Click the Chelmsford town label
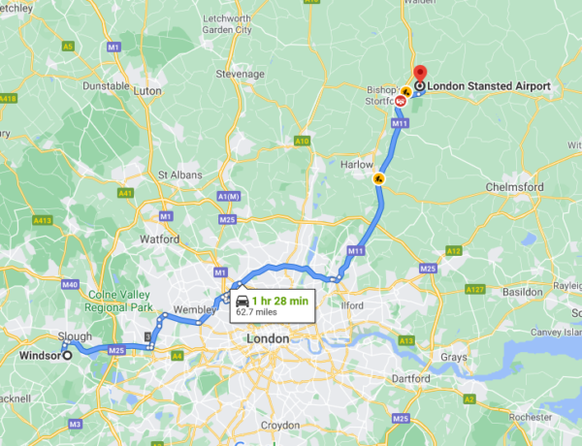 tap(514, 187)
